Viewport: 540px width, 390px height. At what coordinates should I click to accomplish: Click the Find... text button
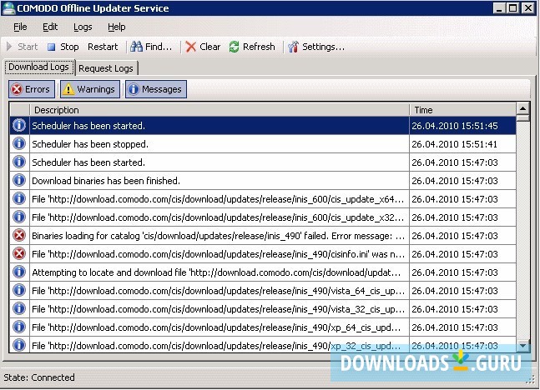pyautogui.click(x=159, y=47)
